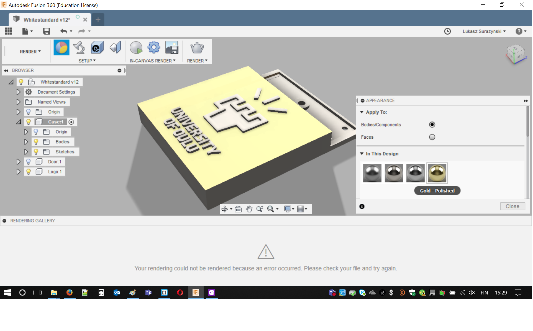
Task: Open the SETUP menu
Action: pyautogui.click(x=87, y=61)
